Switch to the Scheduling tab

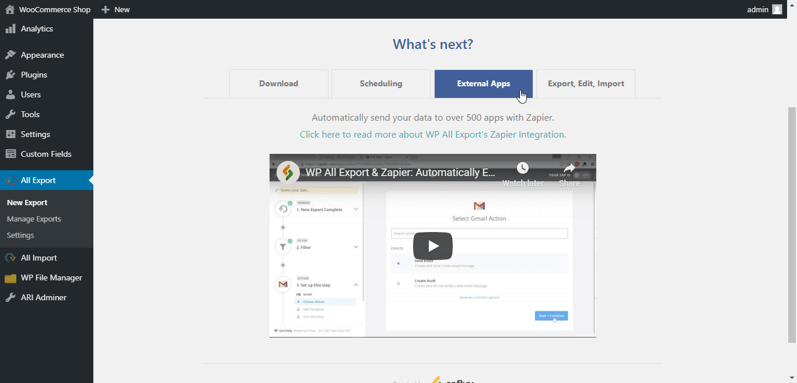(381, 84)
